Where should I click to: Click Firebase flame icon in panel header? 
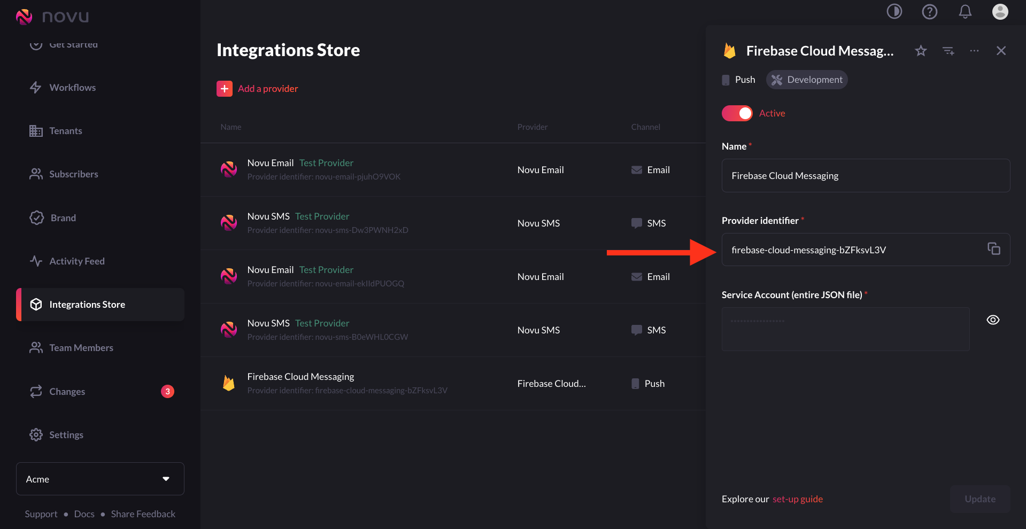click(729, 51)
